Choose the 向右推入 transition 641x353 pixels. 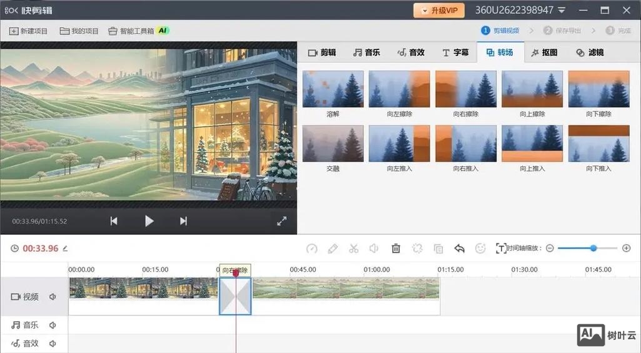click(466, 143)
